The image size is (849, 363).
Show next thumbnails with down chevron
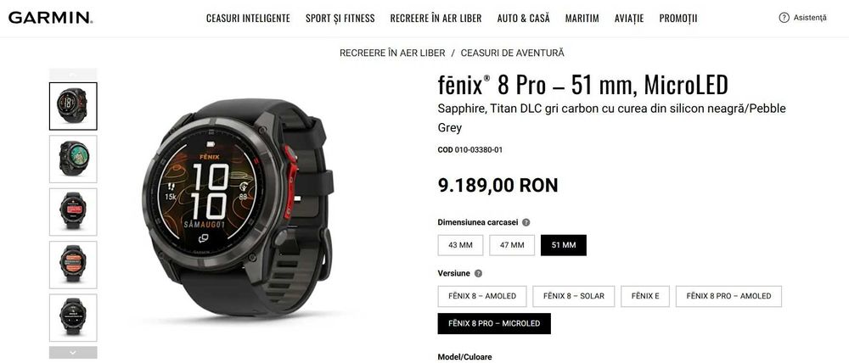tap(73, 352)
